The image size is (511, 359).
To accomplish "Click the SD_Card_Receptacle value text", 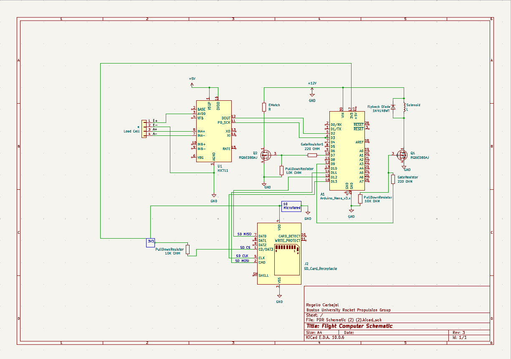I will pyautogui.click(x=320, y=269).
